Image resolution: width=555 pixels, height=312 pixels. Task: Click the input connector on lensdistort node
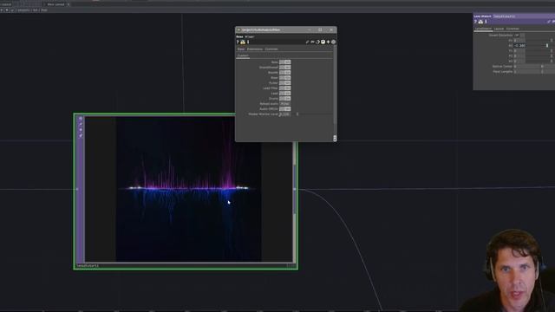click(x=77, y=189)
